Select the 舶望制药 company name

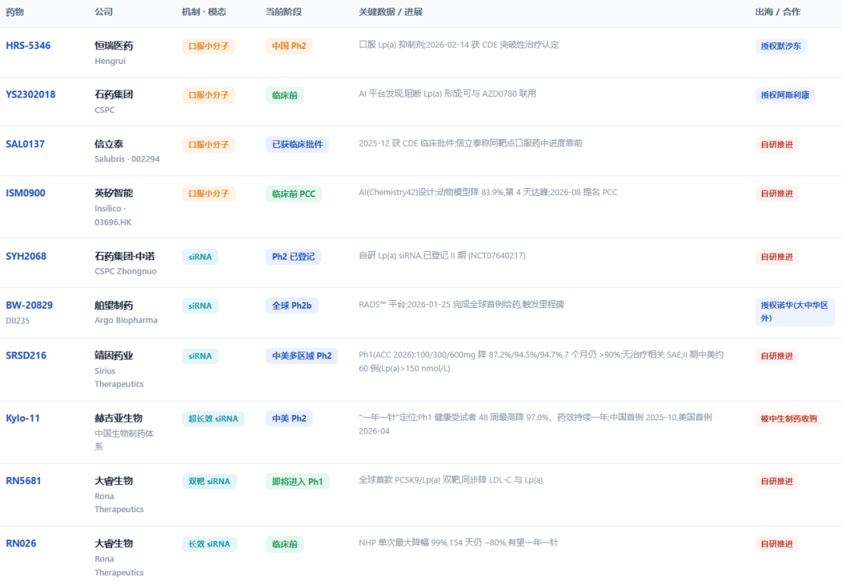[114, 305]
